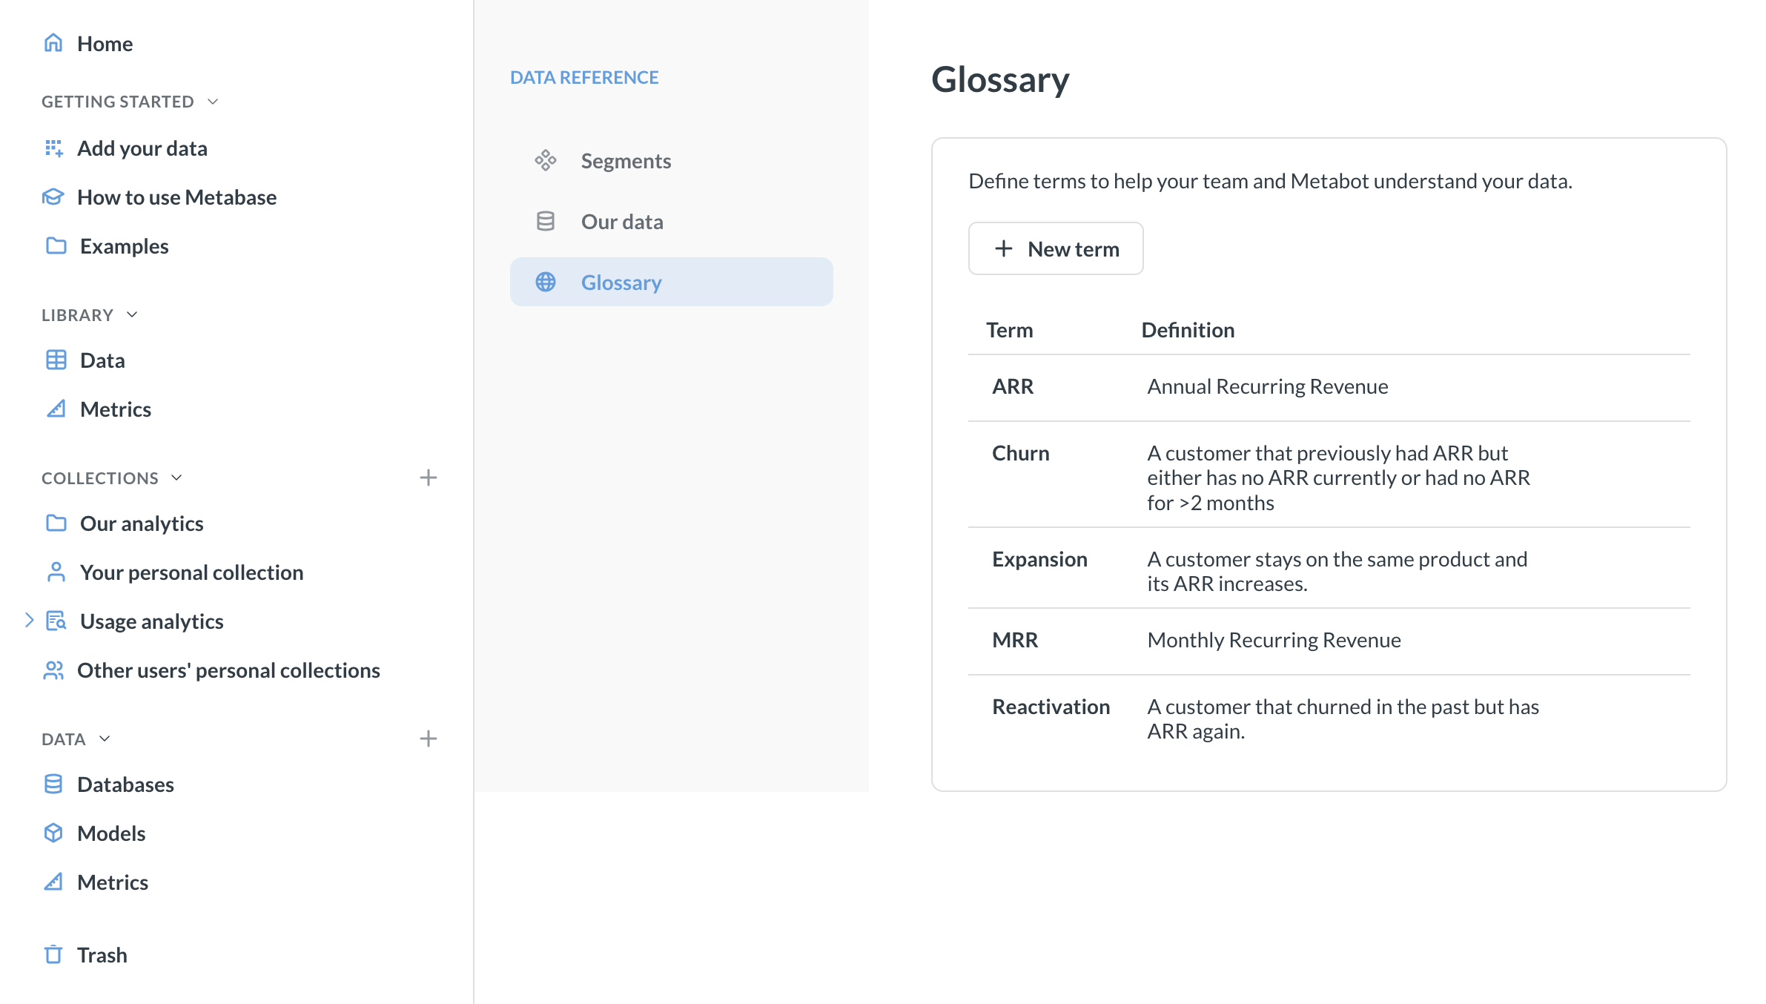Image resolution: width=1766 pixels, height=1004 pixels.
Task: Open How to use Metabase
Action: [x=177, y=197]
